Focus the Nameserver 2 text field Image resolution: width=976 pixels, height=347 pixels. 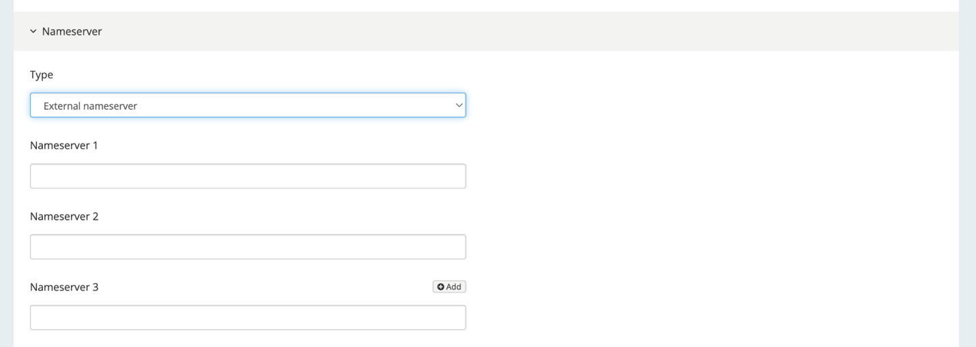(248, 247)
